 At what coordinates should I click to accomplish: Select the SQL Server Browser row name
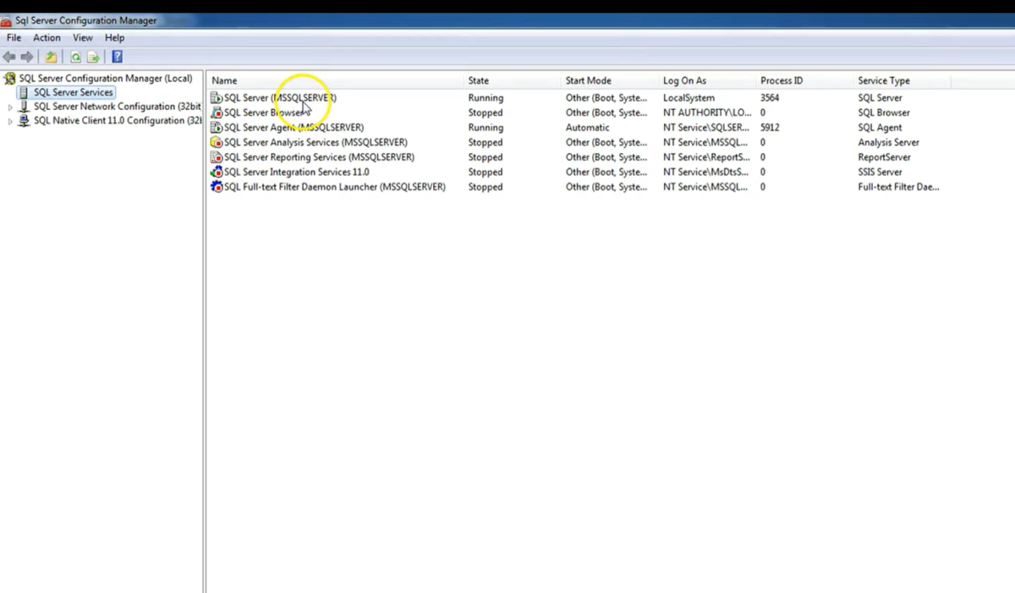click(x=264, y=113)
